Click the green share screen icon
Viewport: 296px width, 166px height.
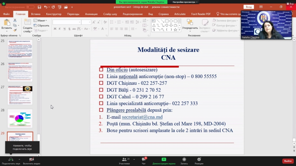pyautogui.click(x=164, y=159)
